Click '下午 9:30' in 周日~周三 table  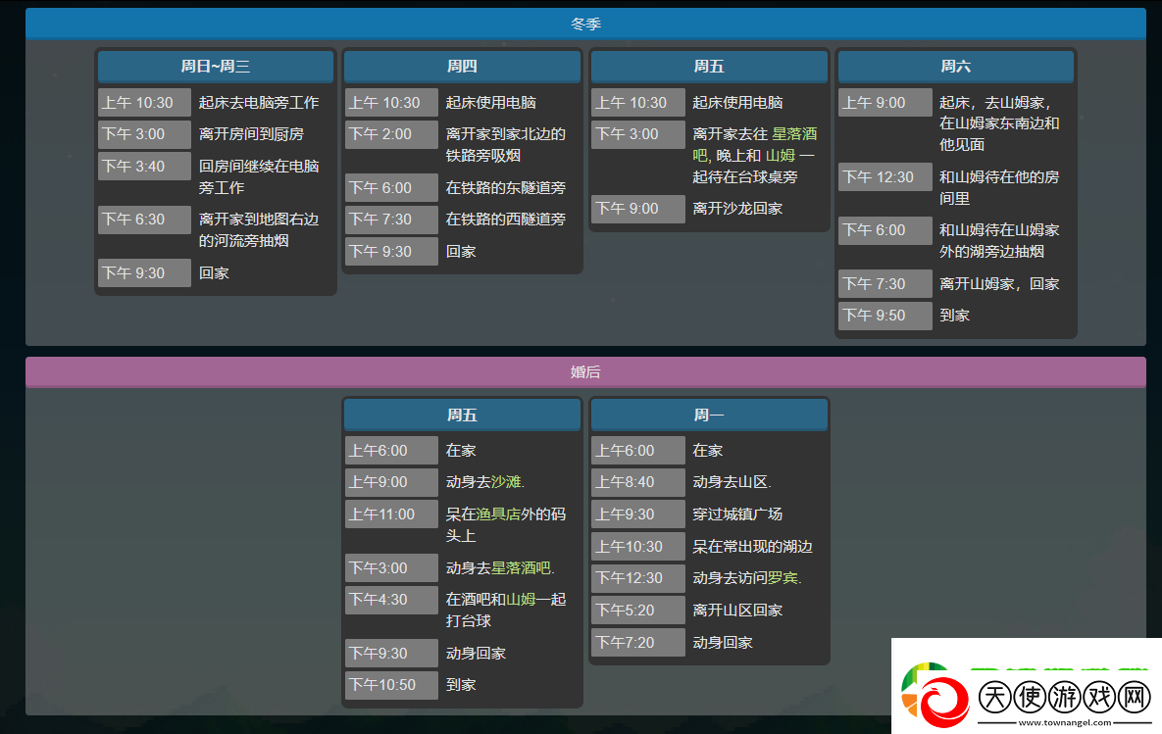(x=144, y=272)
